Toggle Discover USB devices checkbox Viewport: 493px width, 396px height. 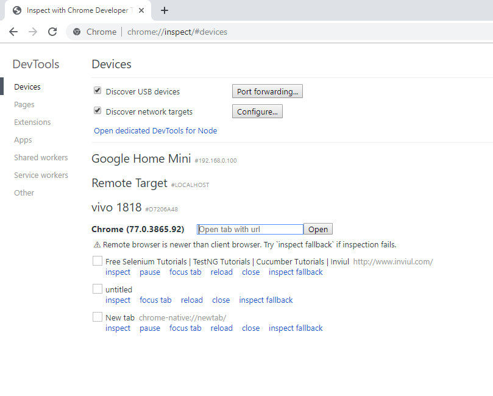(98, 91)
